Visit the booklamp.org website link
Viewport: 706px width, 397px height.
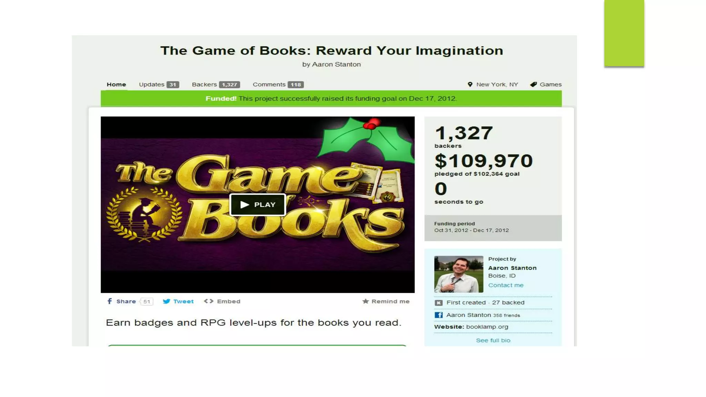tap(487, 327)
